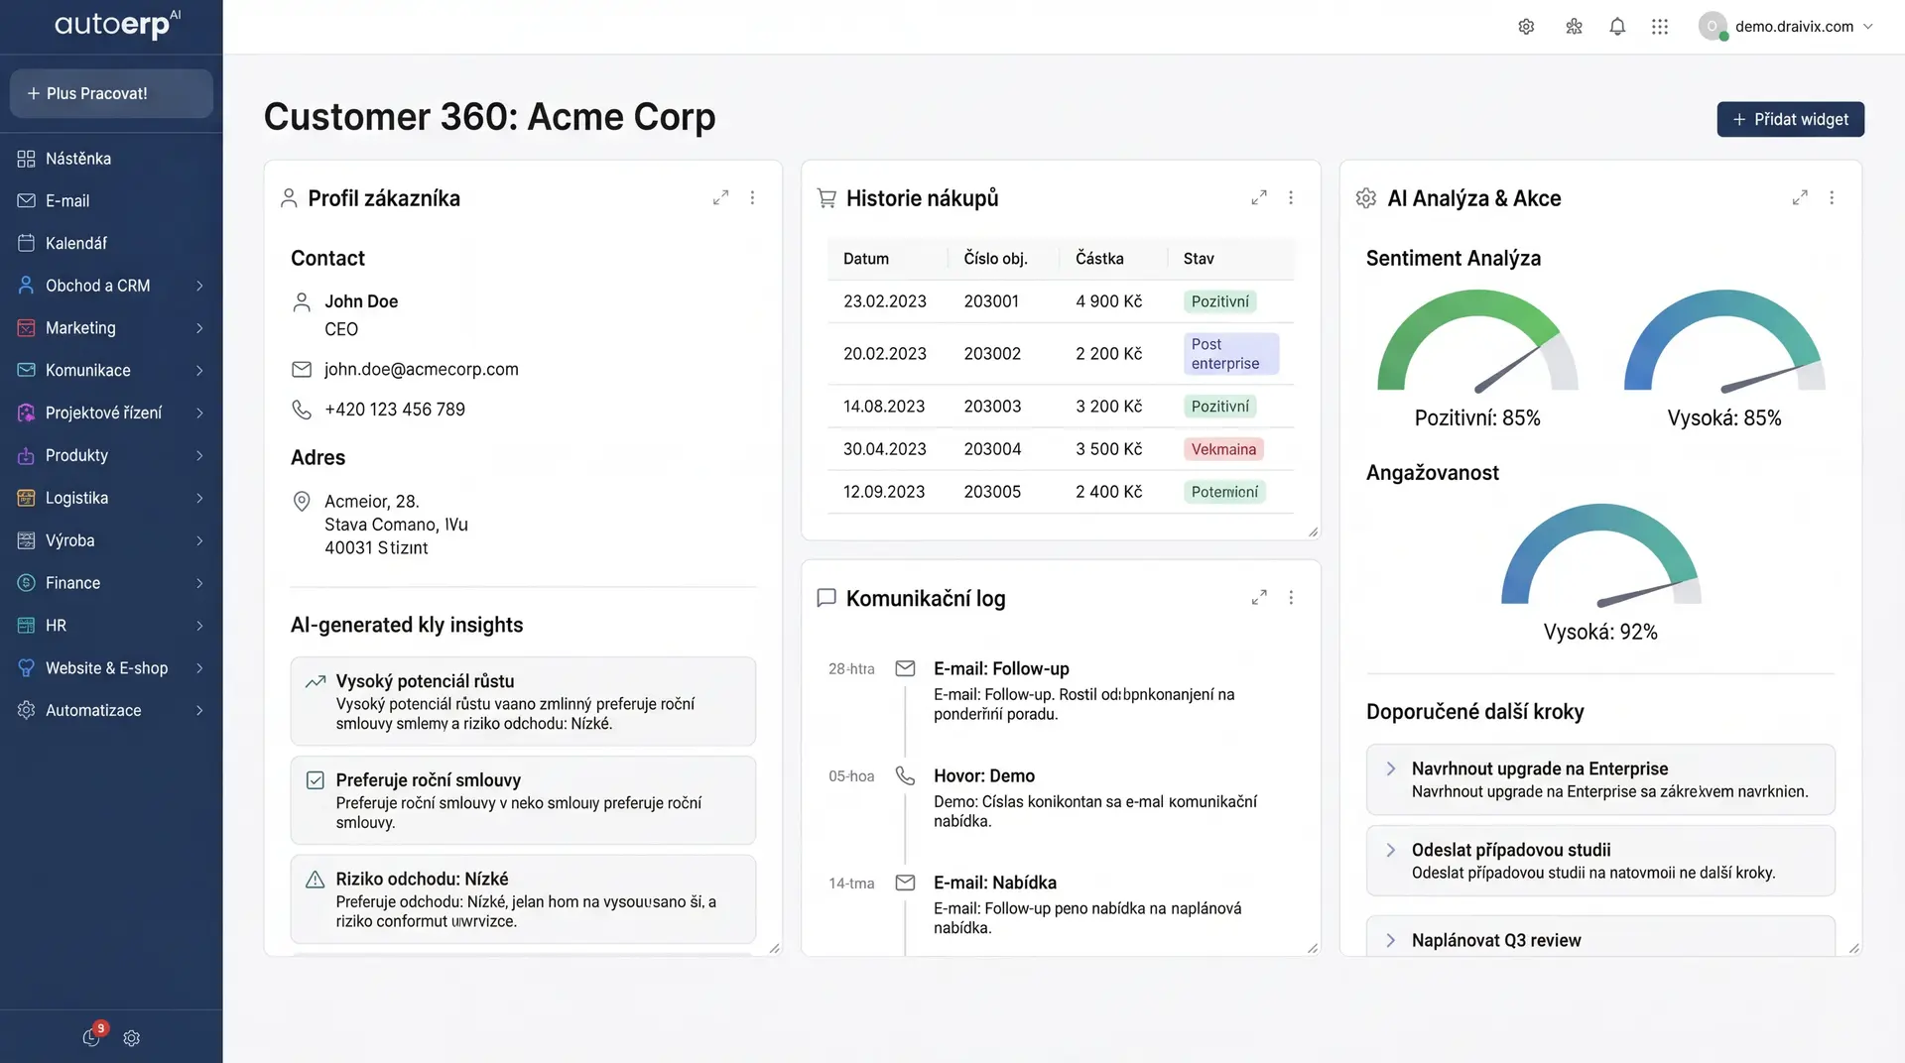
Task: Click the Website & E-shop lightbulb icon
Action: (x=27, y=668)
